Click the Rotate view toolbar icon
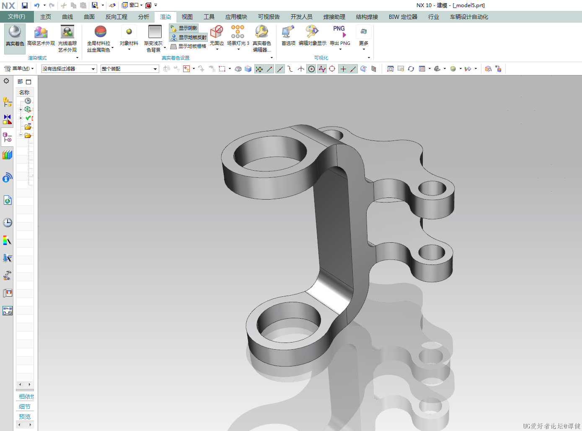Screen dimensions: 582x431 tap(411, 69)
